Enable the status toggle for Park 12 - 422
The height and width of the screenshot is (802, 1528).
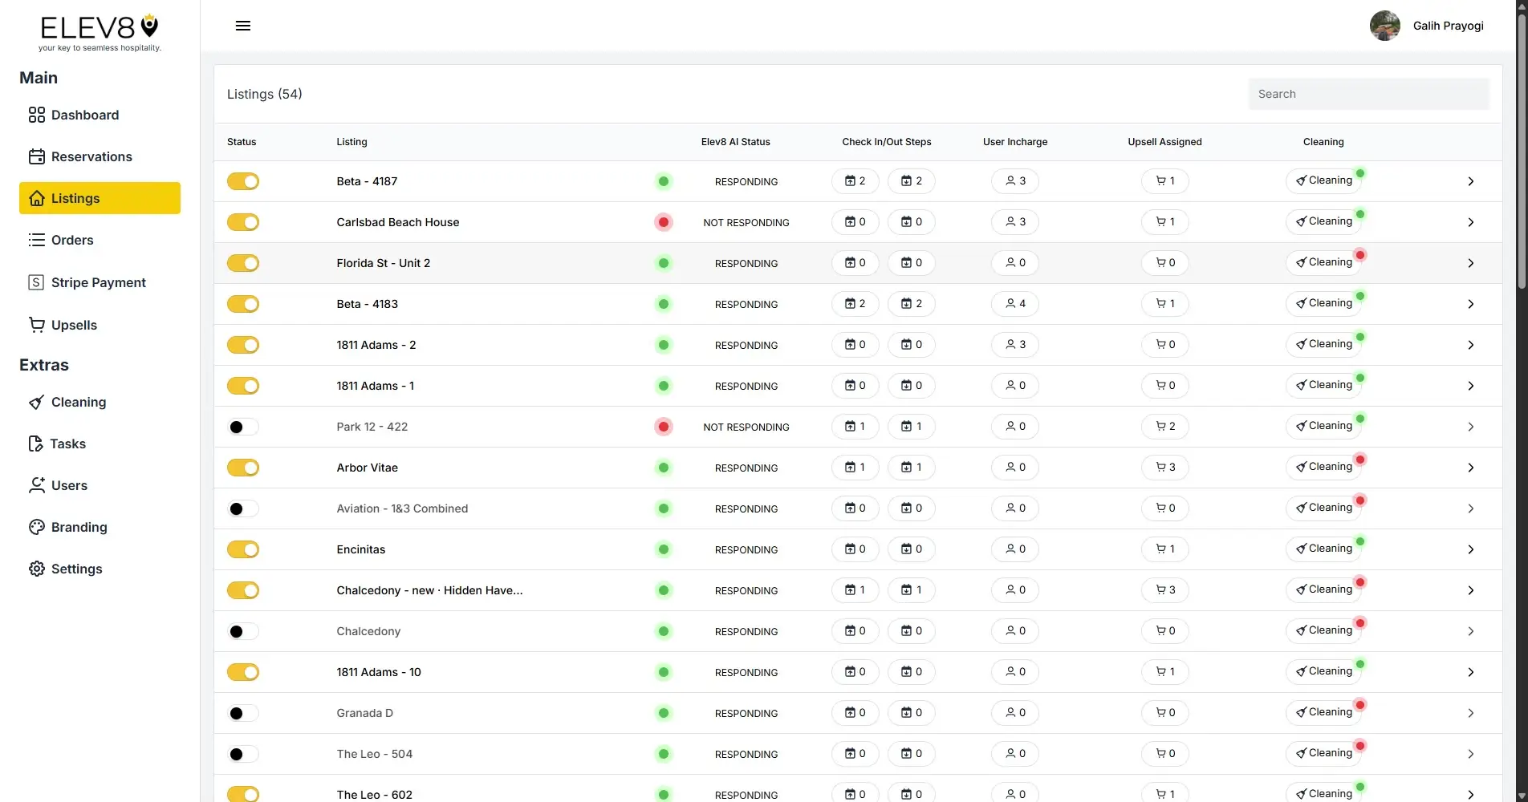pyautogui.click(x=242, y=427)
